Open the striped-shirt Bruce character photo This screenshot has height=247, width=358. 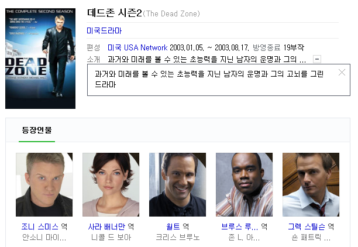tap(245, 184)
